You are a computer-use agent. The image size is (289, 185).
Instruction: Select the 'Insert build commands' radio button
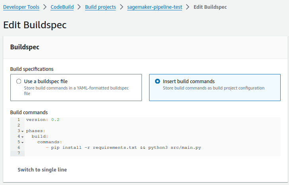tap(157, 81)
